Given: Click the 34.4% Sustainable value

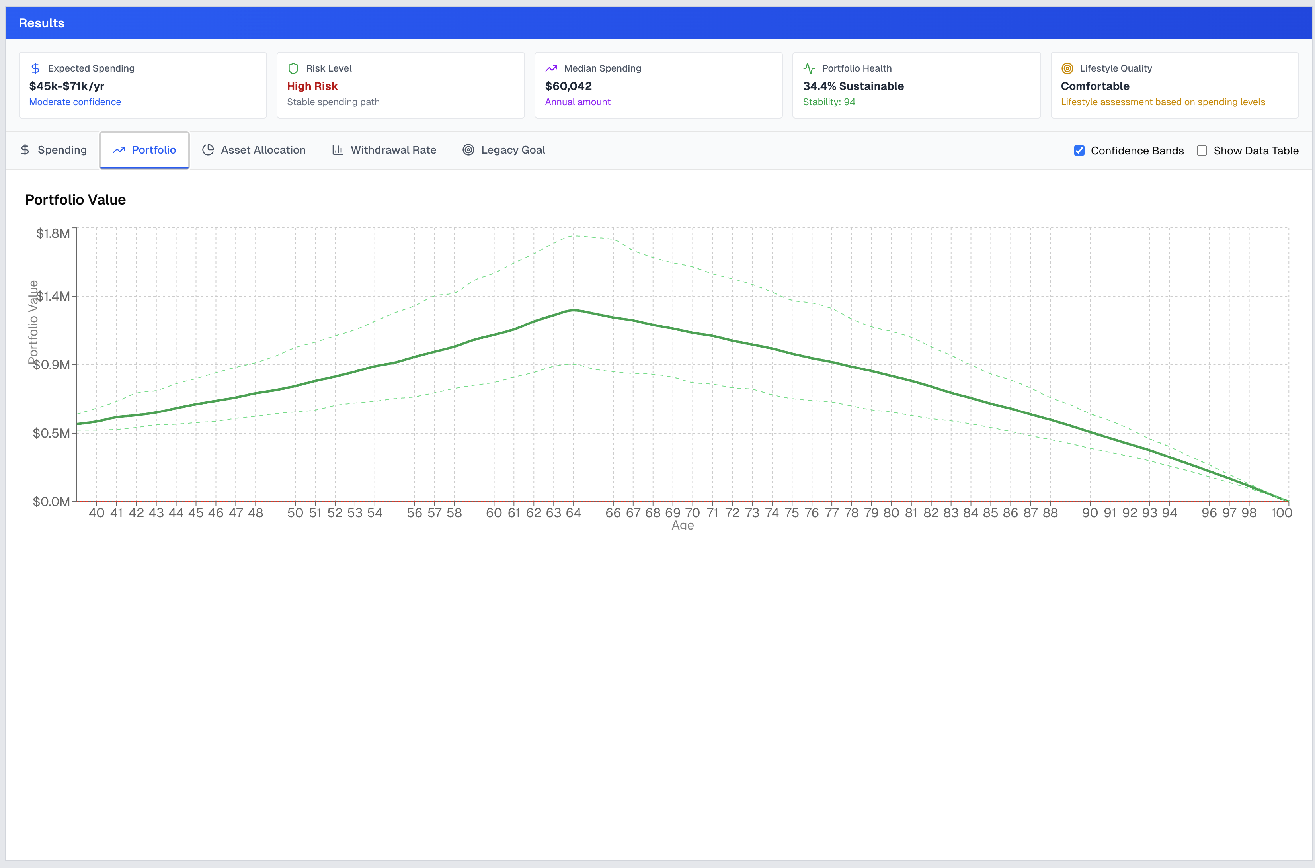Looking at the screenshot, I should click(853, 86).
